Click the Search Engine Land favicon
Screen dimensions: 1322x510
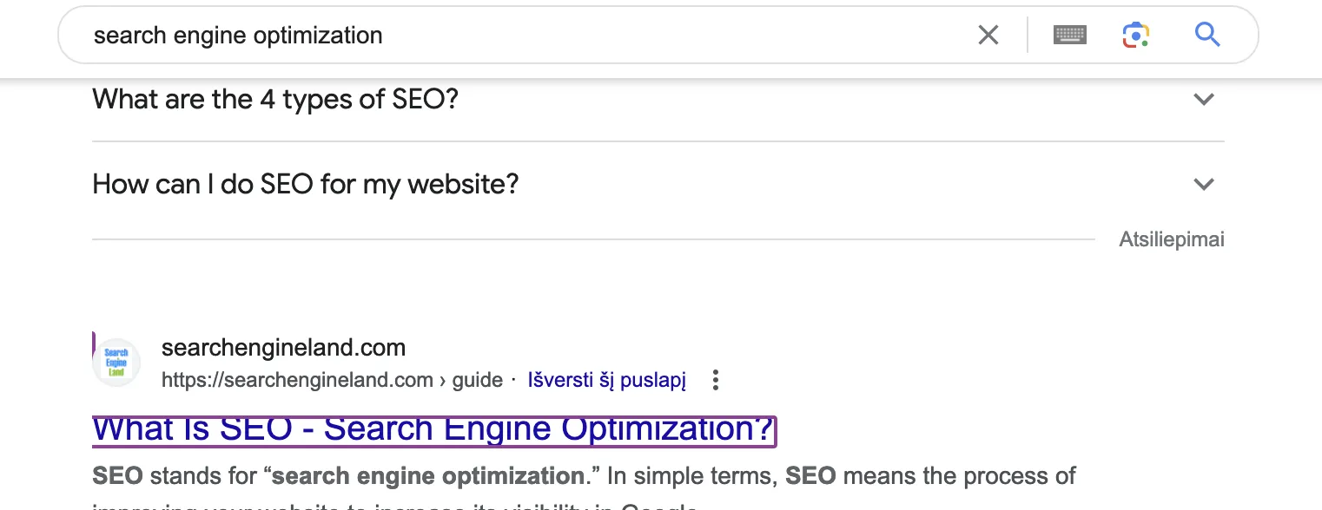[116, 363]
